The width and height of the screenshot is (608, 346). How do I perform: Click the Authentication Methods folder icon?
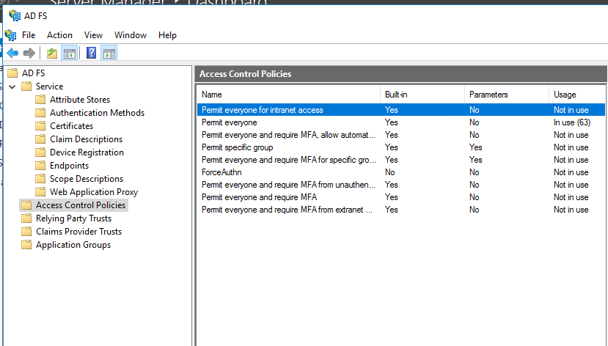40,113
